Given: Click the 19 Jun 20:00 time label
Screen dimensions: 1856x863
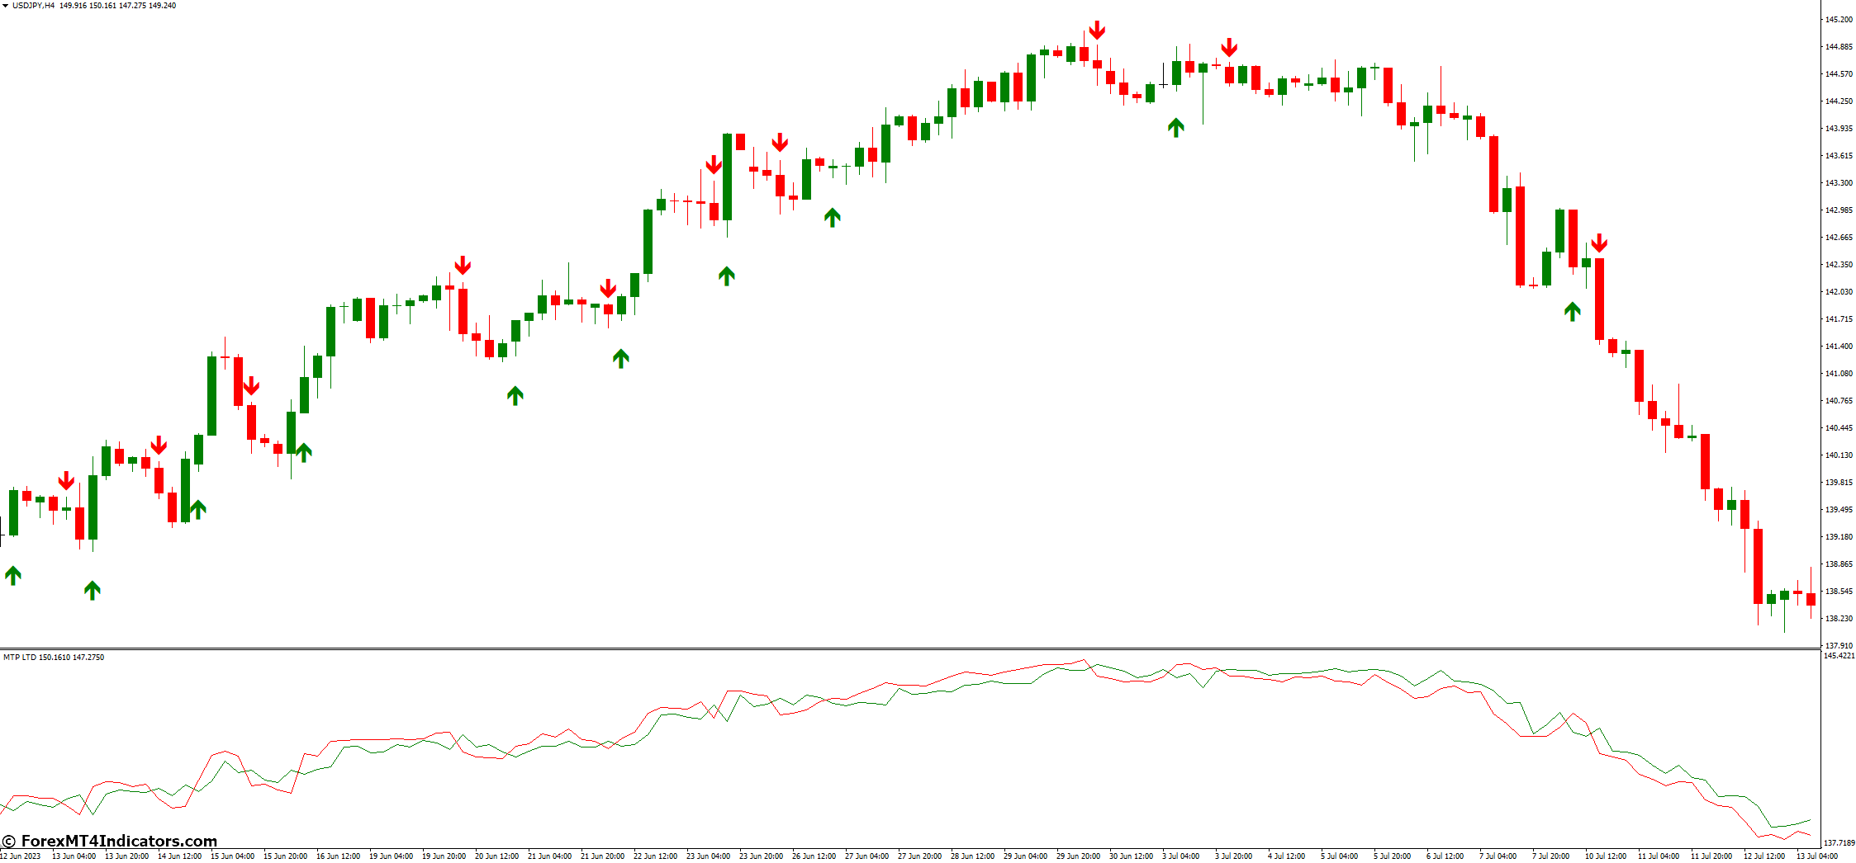Looking at the screenshot, I should click(x=444, y=856).
